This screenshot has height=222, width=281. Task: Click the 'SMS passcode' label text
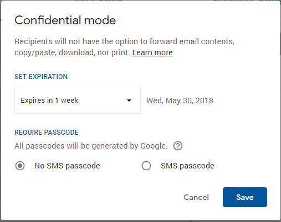coord(187,166)
